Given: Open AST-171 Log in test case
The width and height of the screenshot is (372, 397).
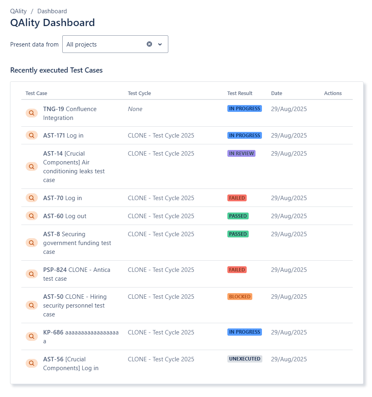Looking at the screenshot, I should 63,136.
